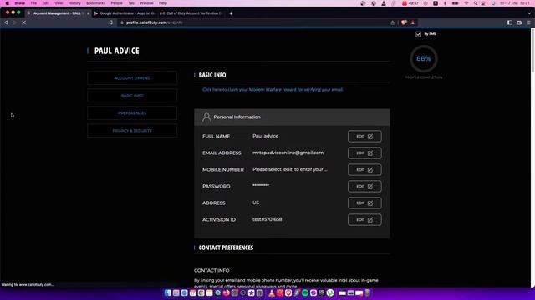Open Finder from the dock
This screenshot has width=535, height=300.
167,292
